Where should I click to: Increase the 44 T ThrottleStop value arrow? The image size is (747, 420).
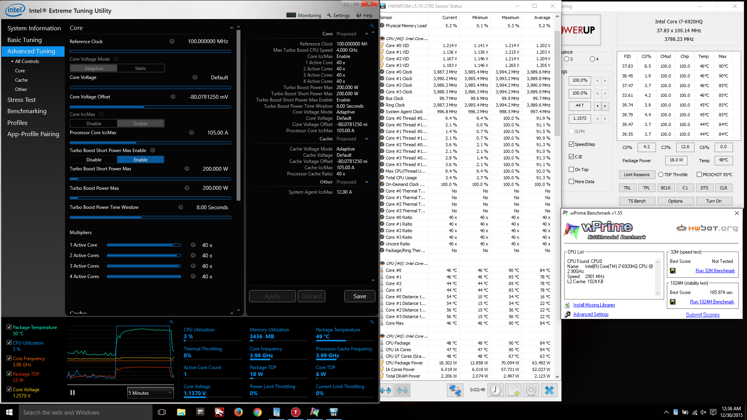(x=605, y=106)
